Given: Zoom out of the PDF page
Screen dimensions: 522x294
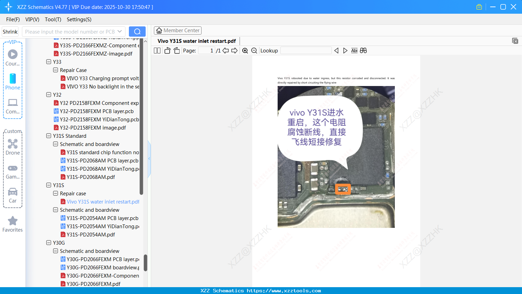Looking at the screenshot, I should point(254,50).
